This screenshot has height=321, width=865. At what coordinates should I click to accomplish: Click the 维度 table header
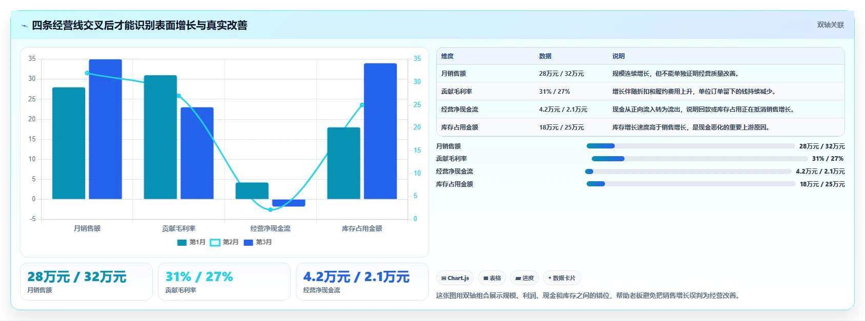click(x=447, y=56)
